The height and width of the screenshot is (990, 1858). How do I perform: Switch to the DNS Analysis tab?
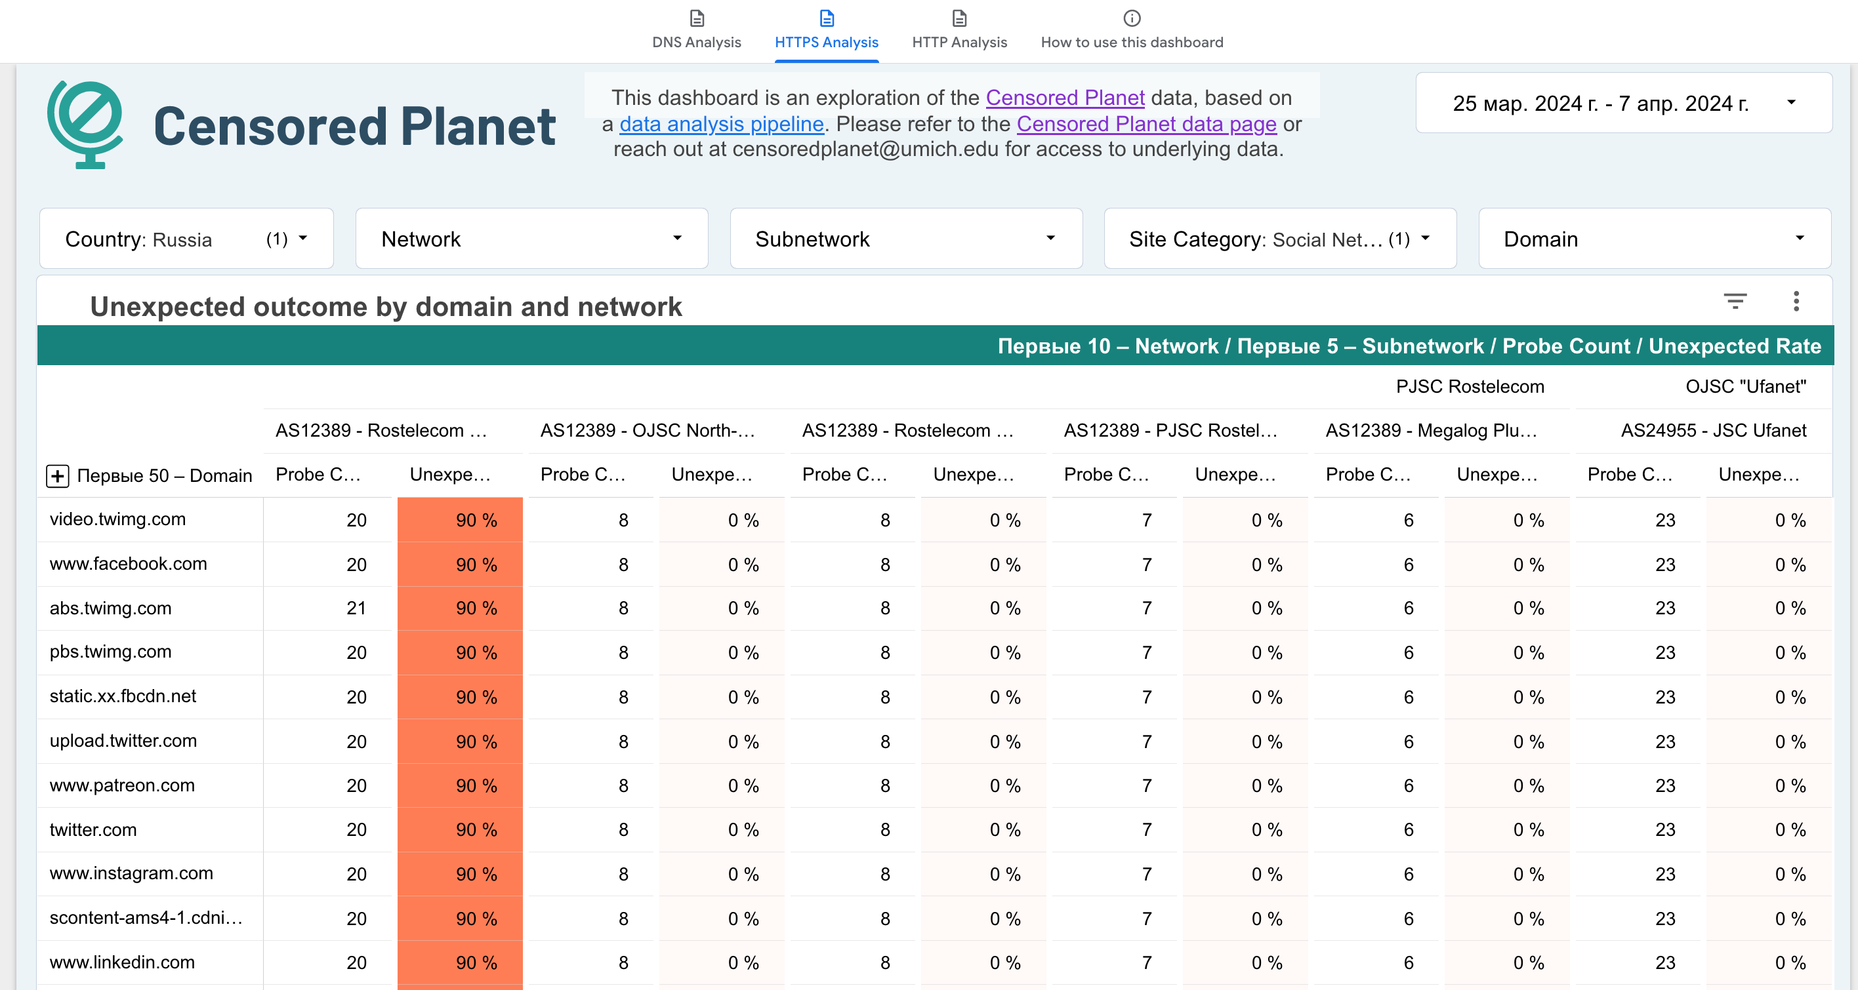(696, 42)
